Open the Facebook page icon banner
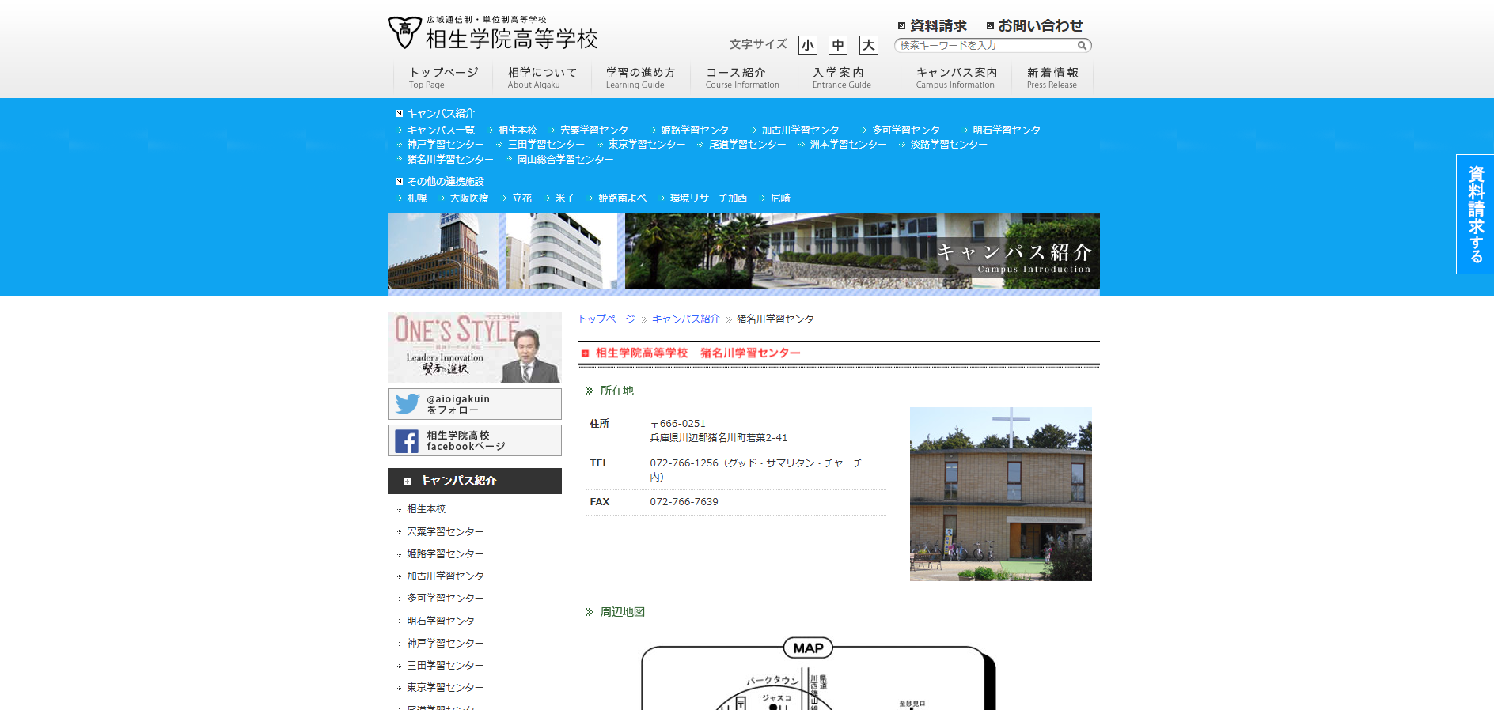Screen dimensions: 1494x710 pyautogui.click(x=407, y=441)
